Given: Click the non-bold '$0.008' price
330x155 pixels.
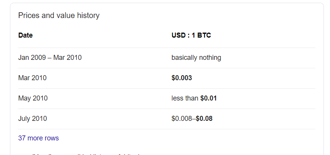Looking at the screenshot, I should [181, 119].
